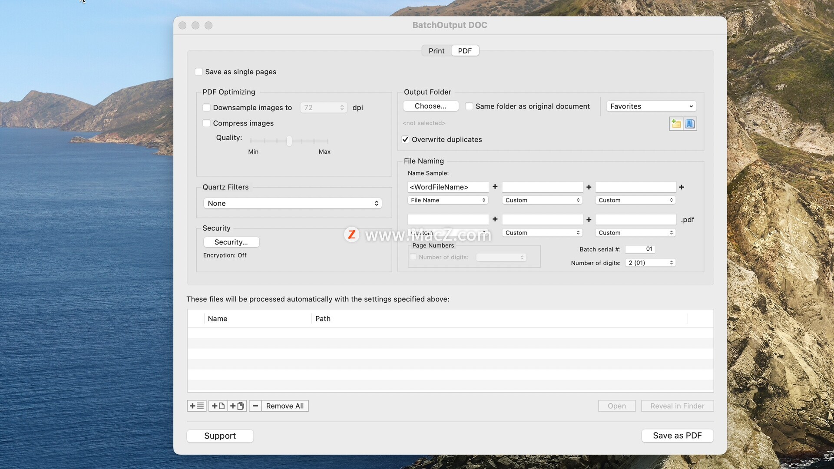Click the Quality slider thumb
Screen dimensions: 834x469
click(x=289, y=141)
